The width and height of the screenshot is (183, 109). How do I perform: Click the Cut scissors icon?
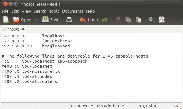pyautogui.click(x=118, y=20)
